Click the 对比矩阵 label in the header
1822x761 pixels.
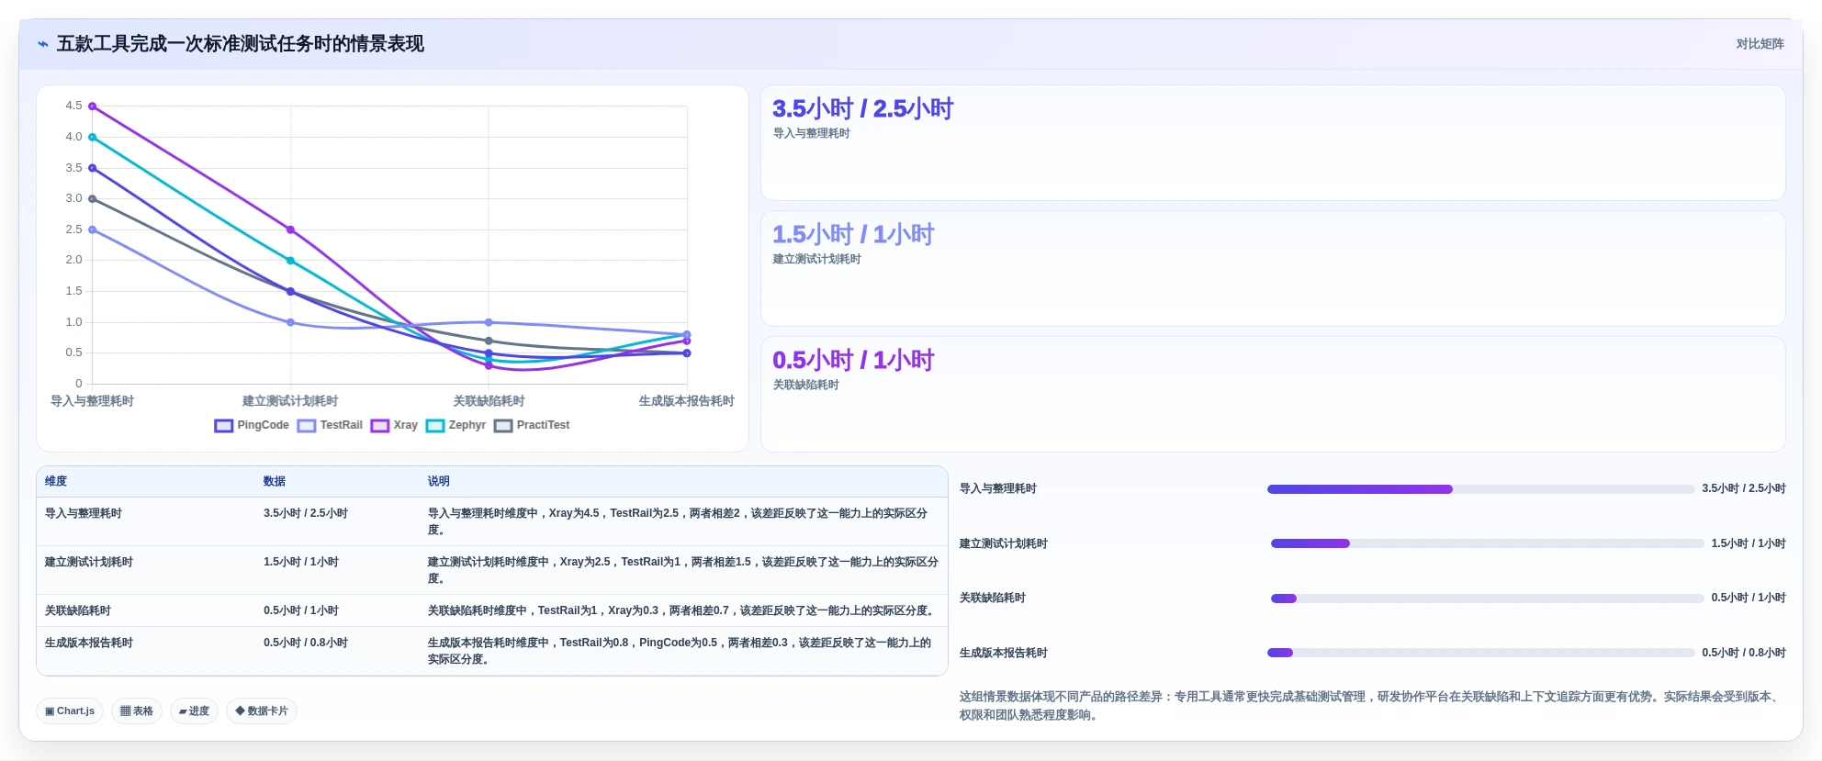click(x=1760, y=44)
